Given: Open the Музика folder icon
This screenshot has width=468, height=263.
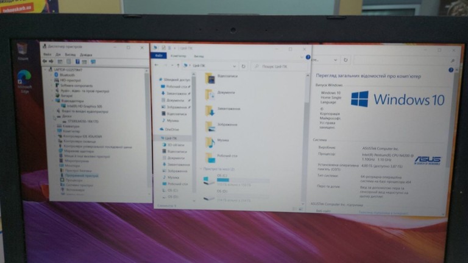Looking at the screenshot, I should click(x=210, y=143).
